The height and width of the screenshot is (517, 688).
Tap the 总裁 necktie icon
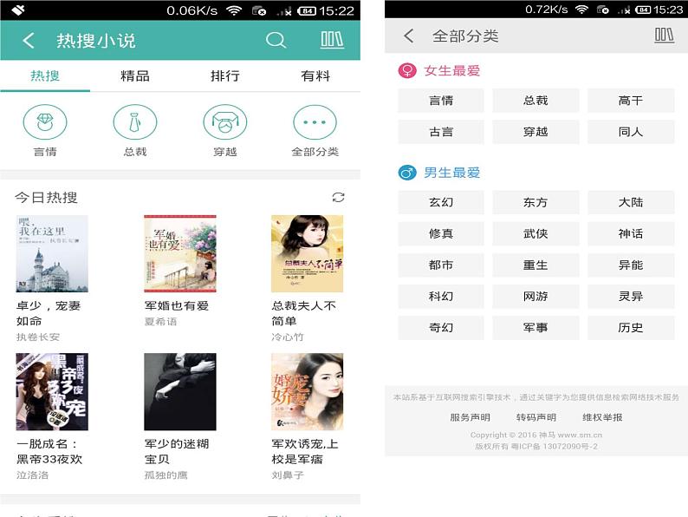[135, 123]
